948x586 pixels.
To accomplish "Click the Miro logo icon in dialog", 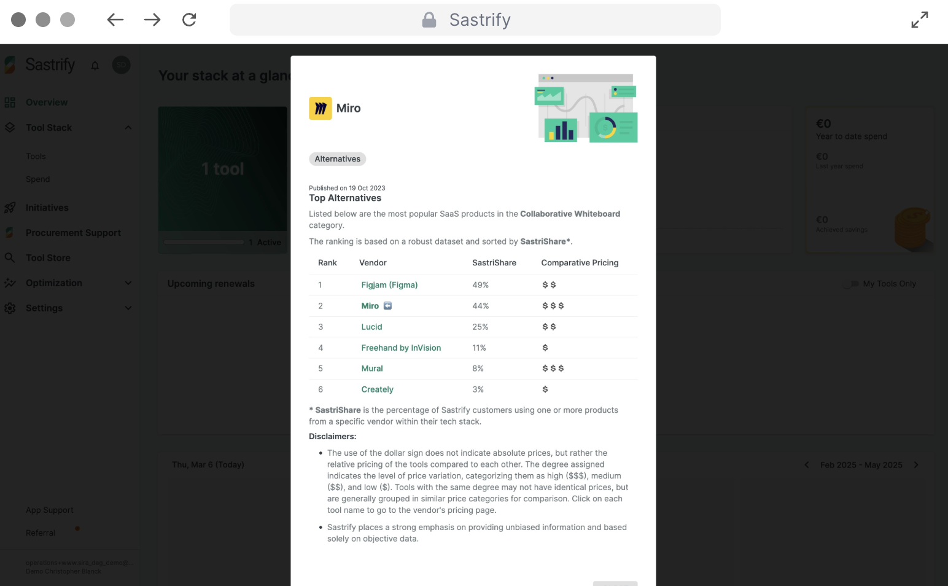I will (321, 108).
